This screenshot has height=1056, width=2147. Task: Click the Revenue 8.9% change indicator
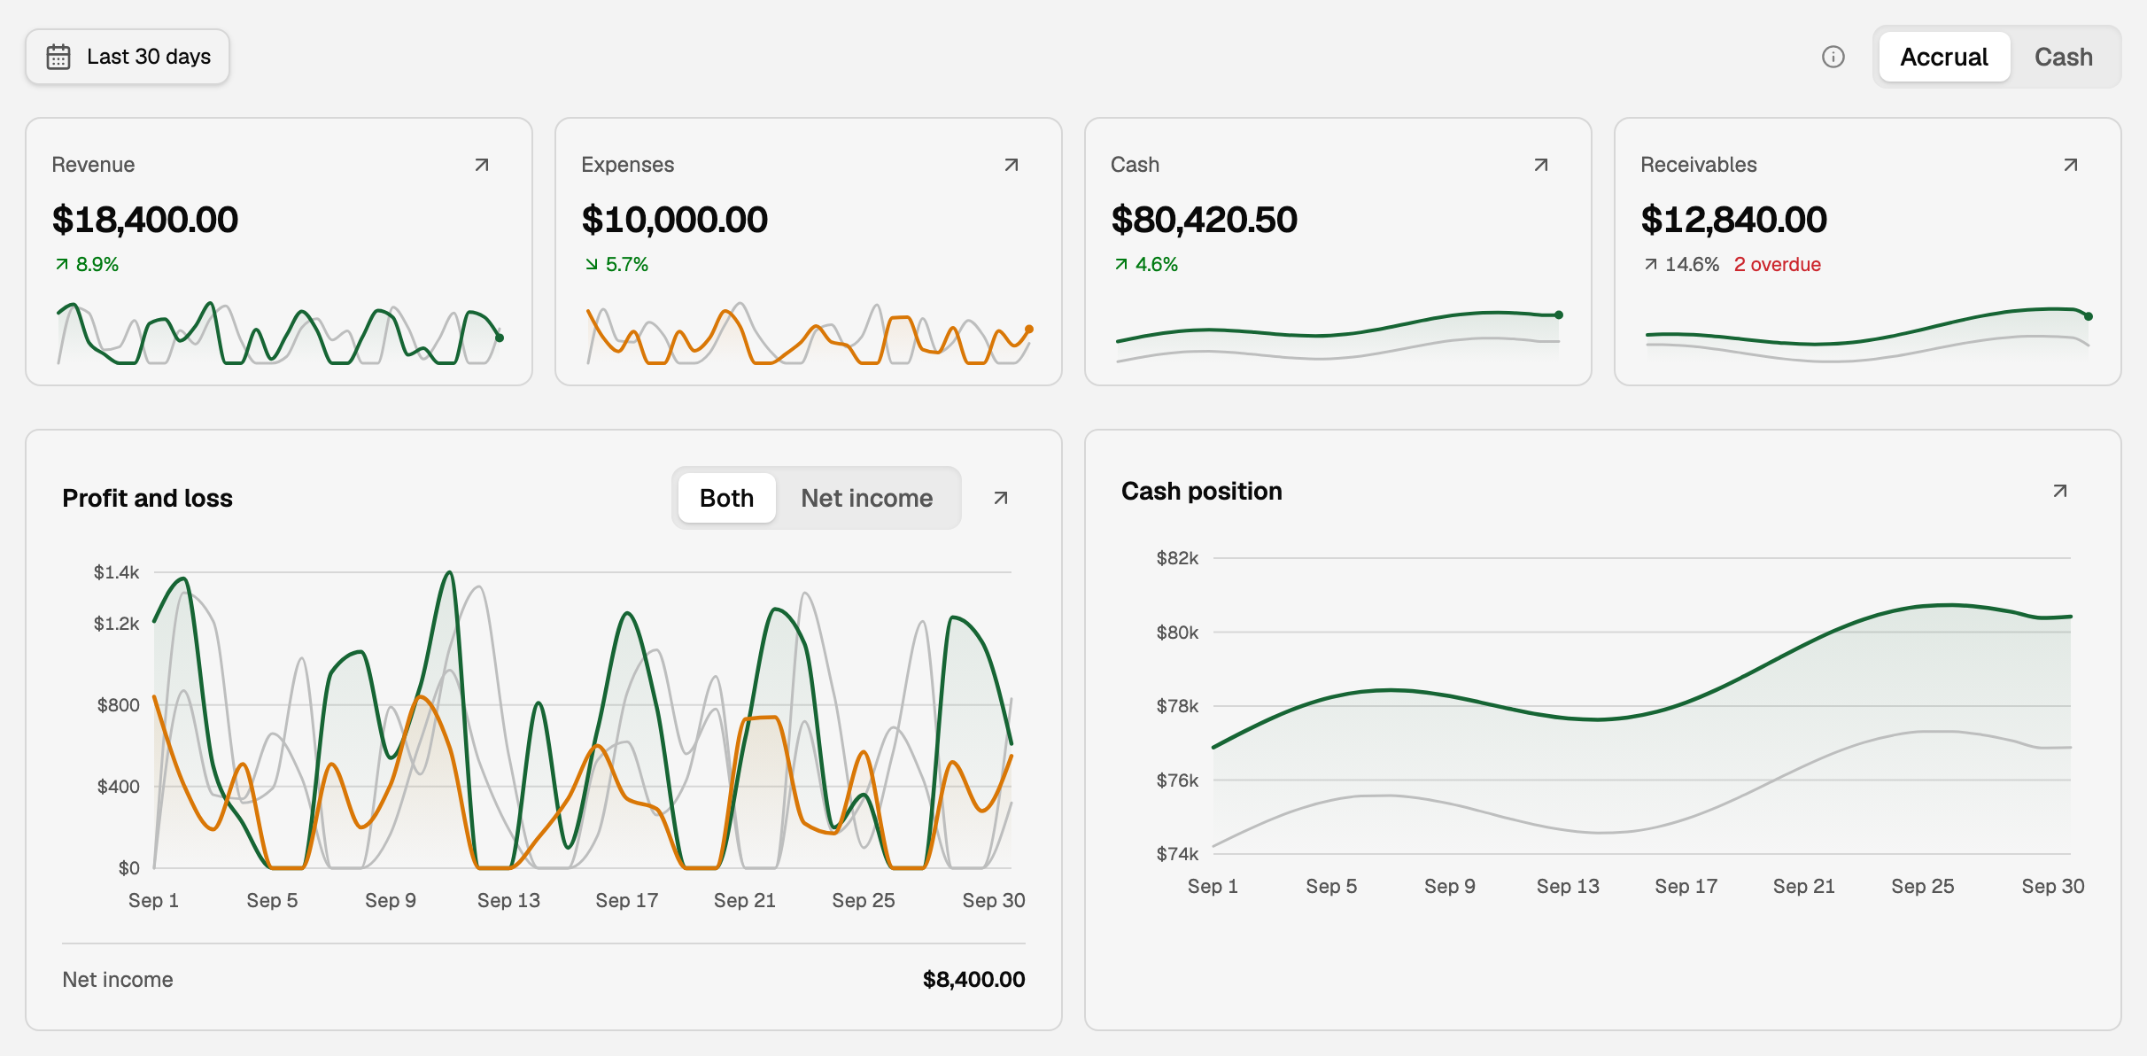[x=87, y=264]
